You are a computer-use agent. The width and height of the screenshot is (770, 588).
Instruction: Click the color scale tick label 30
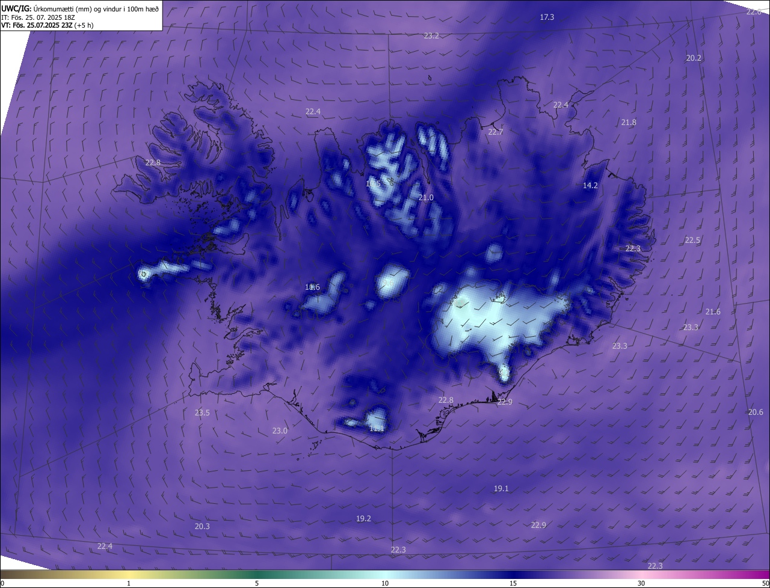[641, 583]
